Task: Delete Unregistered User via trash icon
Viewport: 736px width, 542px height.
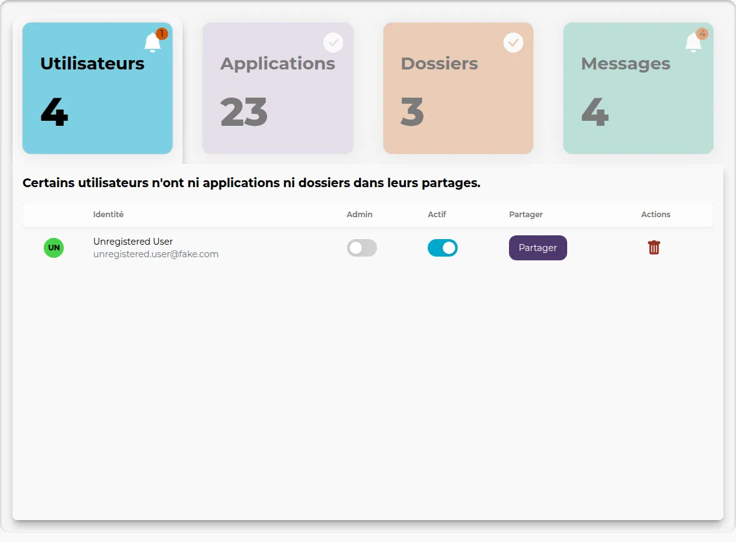Action: click(653, 247)
